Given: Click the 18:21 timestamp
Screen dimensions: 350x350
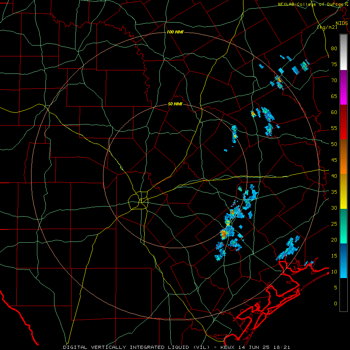Looking at the screenshot, I should [282, 347].
